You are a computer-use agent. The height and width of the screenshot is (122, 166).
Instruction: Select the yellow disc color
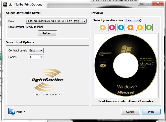140,27
